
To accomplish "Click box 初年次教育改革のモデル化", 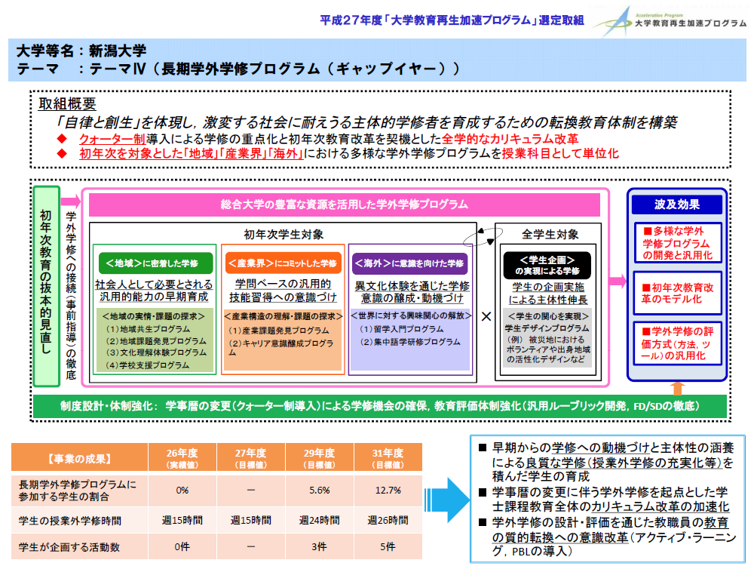I will tap(678, 293).
